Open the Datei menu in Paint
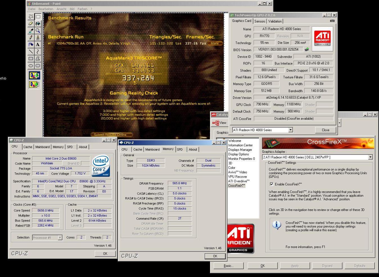This screenshot has width=379, height=277. tap(32, 9)
